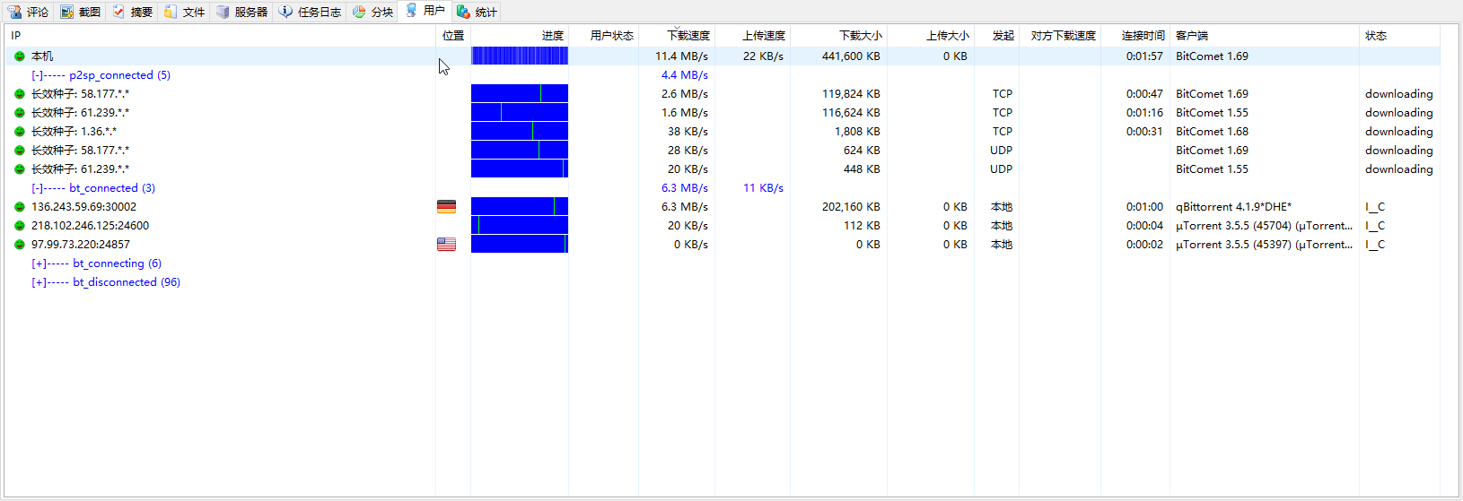This screenshot has height=501, width=1463.
Task: Click the progress bar of 136.243.59.69:30002
Action: 520,207
